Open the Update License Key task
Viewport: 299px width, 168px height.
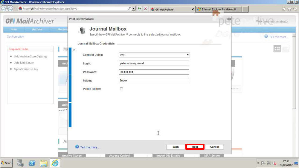tap(26, 69)
